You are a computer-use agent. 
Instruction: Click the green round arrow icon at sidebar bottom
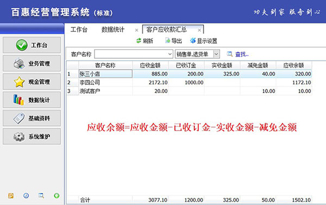pos(57,196)
